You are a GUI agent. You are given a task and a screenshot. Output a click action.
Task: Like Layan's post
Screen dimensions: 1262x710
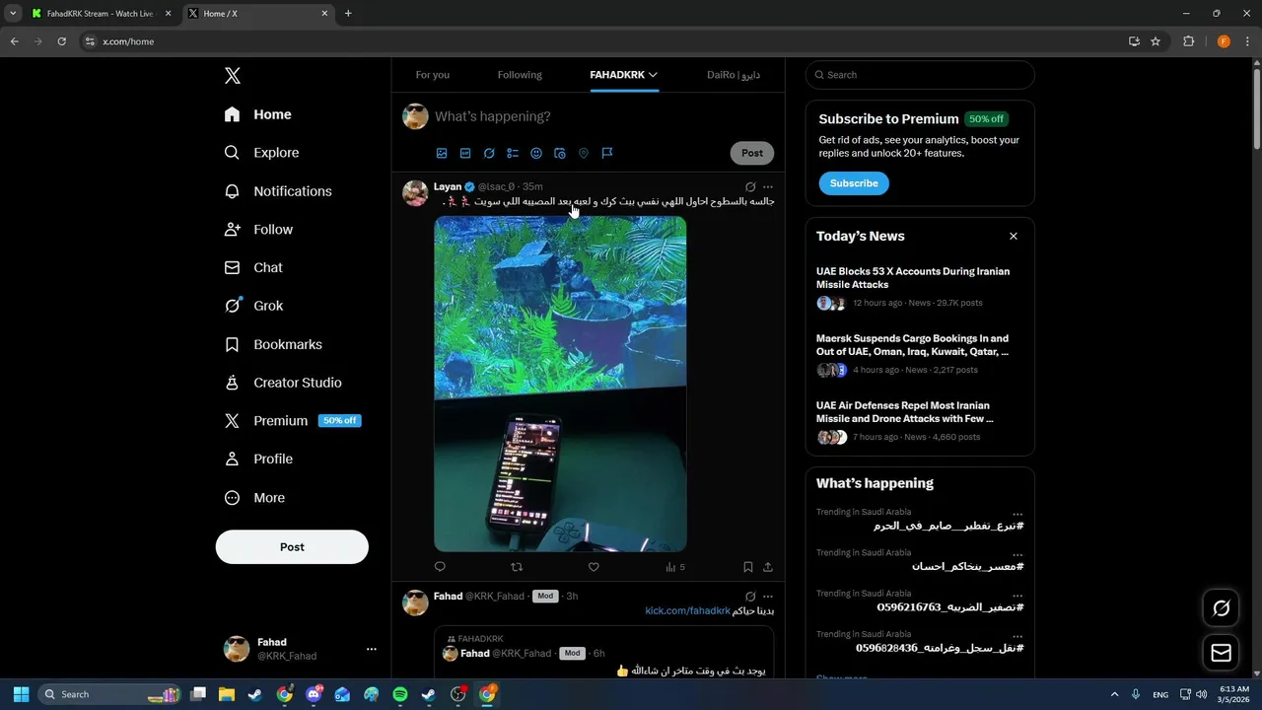point(594,567)
